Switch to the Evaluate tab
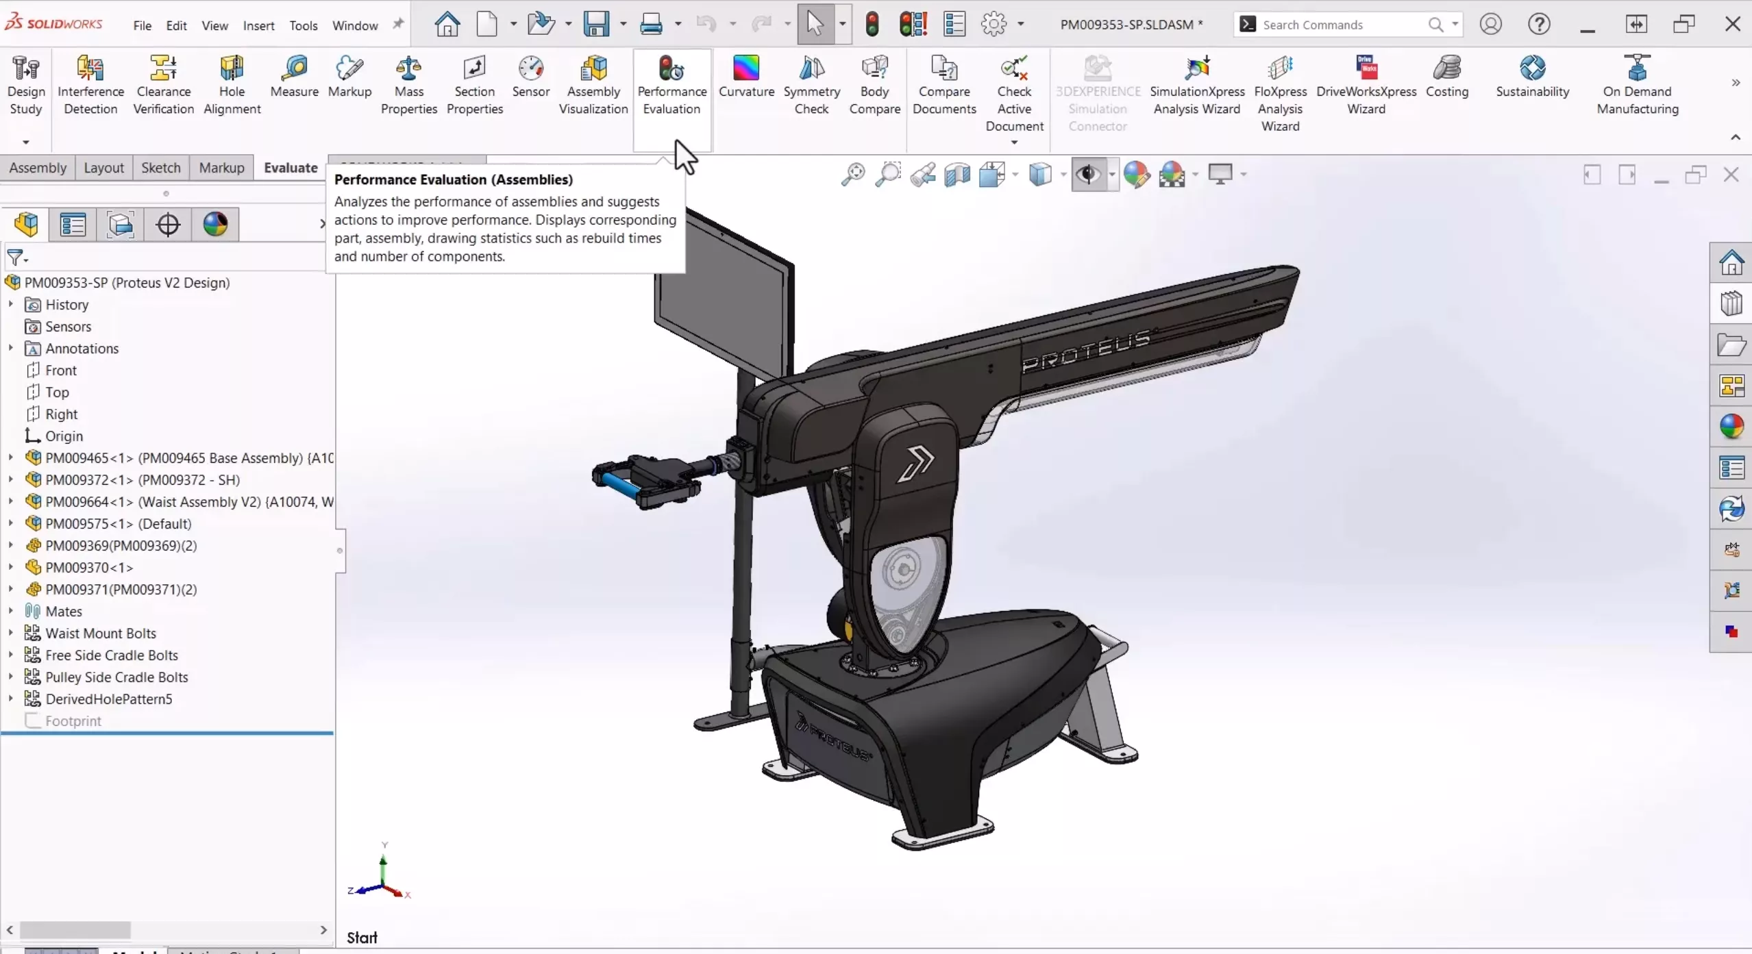1752x954 pixels. [291, 167]
